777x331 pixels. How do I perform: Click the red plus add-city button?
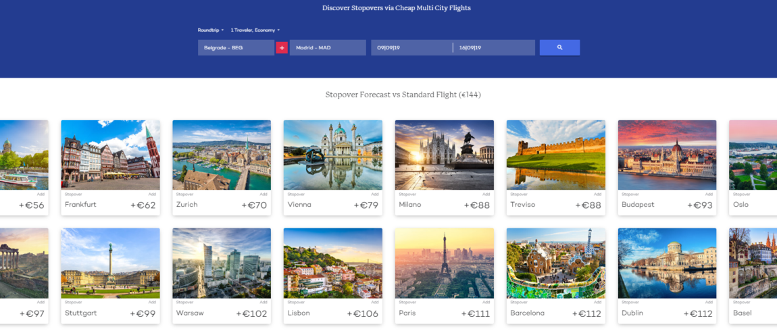click(x=282, y=47)
